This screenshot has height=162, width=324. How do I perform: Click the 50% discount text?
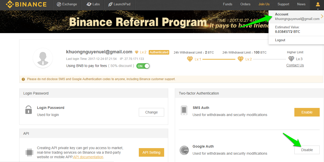pyautogui.click(x=121, y=66)
